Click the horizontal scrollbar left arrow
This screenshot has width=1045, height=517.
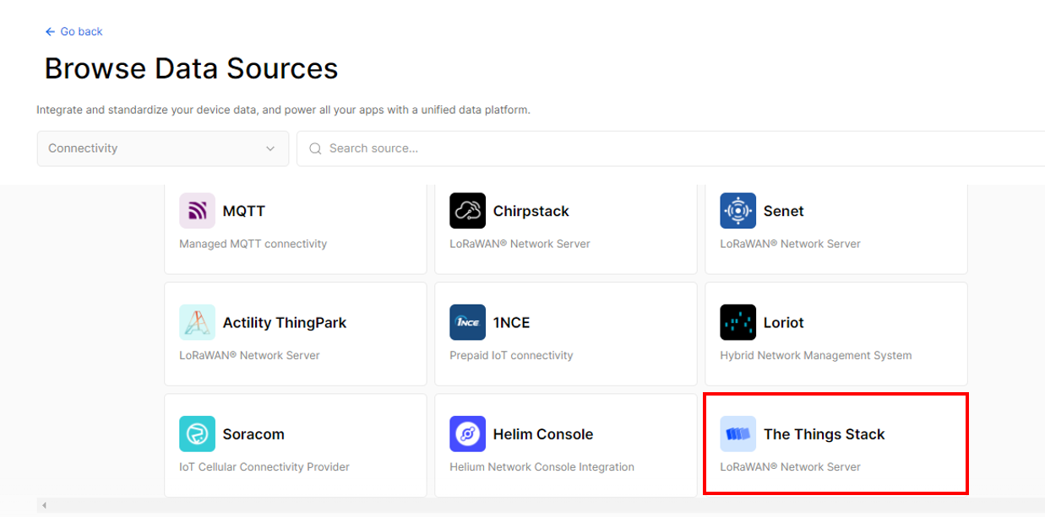tap(44, 505)
